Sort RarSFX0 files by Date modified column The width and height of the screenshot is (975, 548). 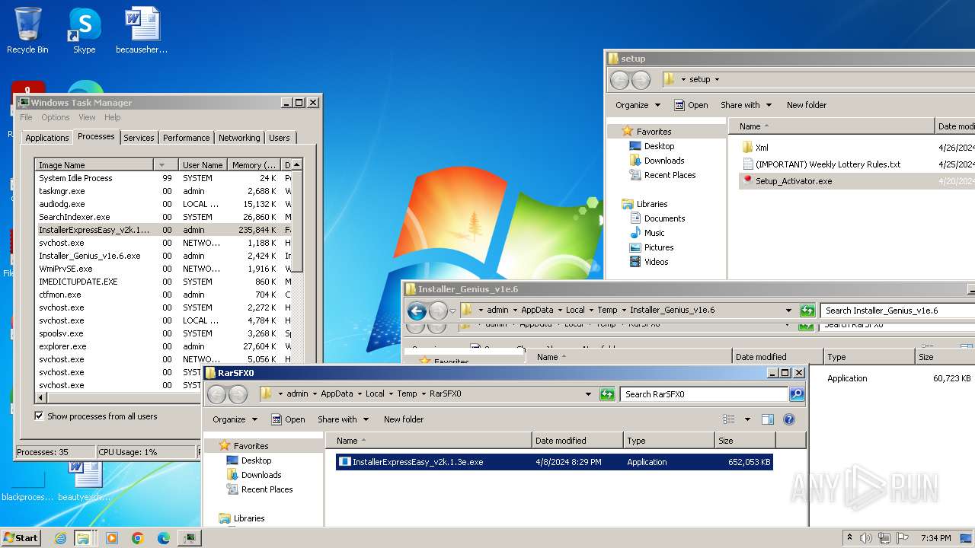577,441
